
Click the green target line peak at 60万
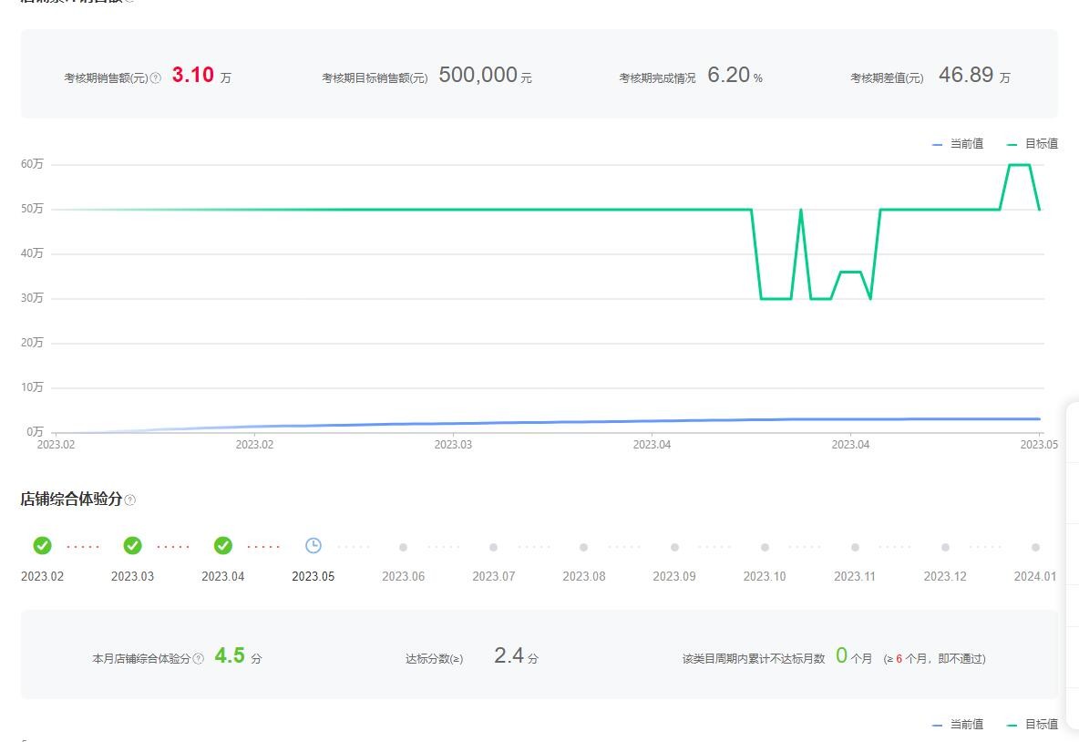1019,165
